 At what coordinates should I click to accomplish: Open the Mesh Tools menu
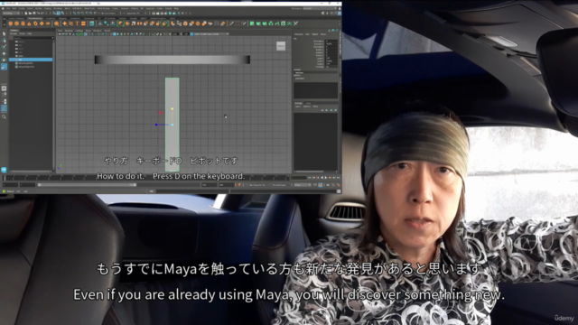89,8
